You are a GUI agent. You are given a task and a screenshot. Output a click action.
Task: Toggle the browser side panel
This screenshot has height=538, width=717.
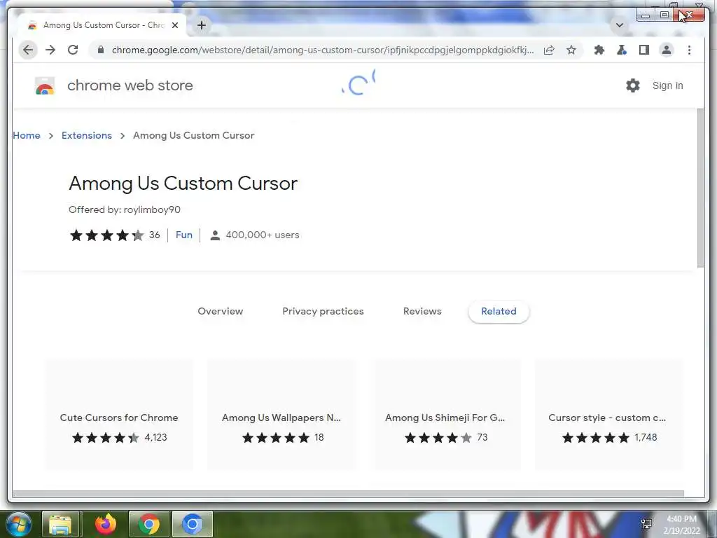coord(644,50)
